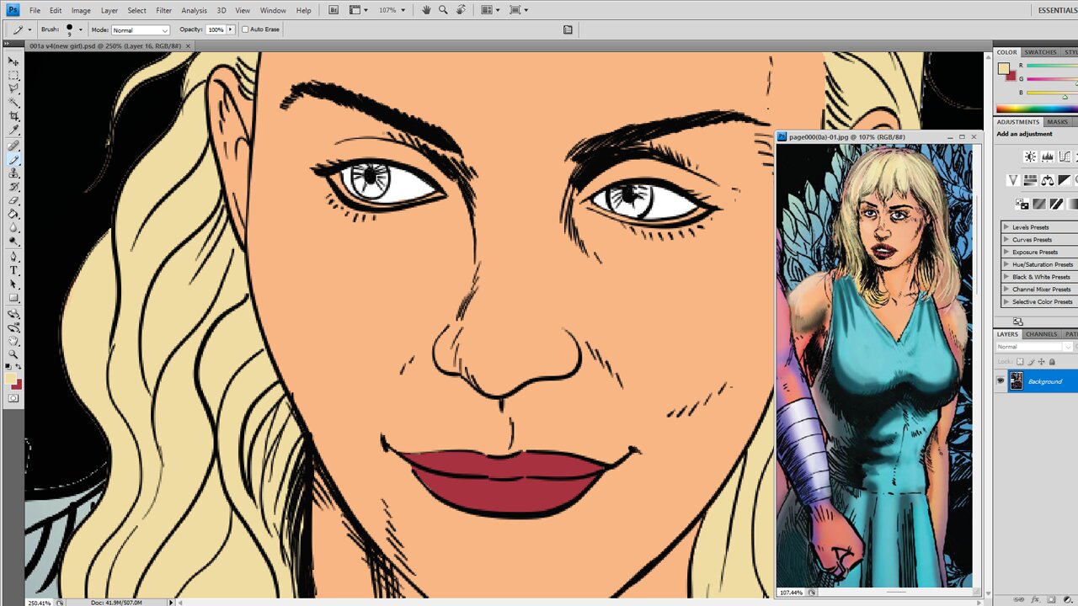Open the Brush preset picker dropdown

81,29
